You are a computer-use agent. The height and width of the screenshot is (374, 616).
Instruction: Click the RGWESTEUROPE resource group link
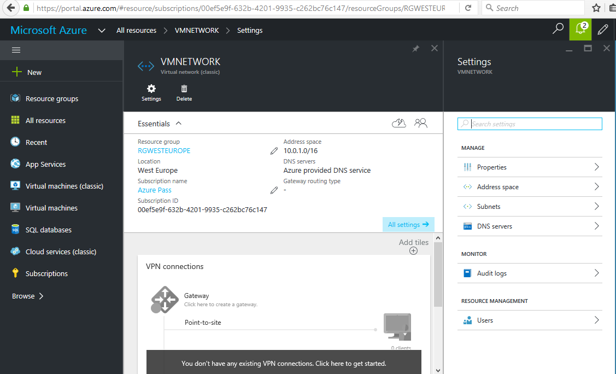tap(164, 151)
